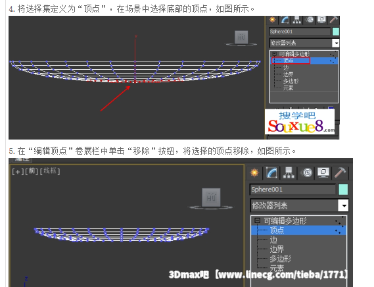Viewport: 374px width, 287px height.
Task: Open the Display monitor tab in lower screenshot
Action: [x=323, y=172]
